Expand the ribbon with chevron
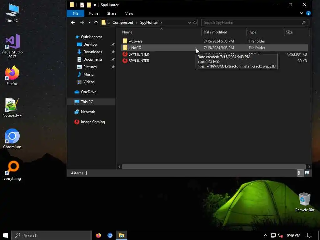This screenshot has width=320, height=240. click(302, 13)
